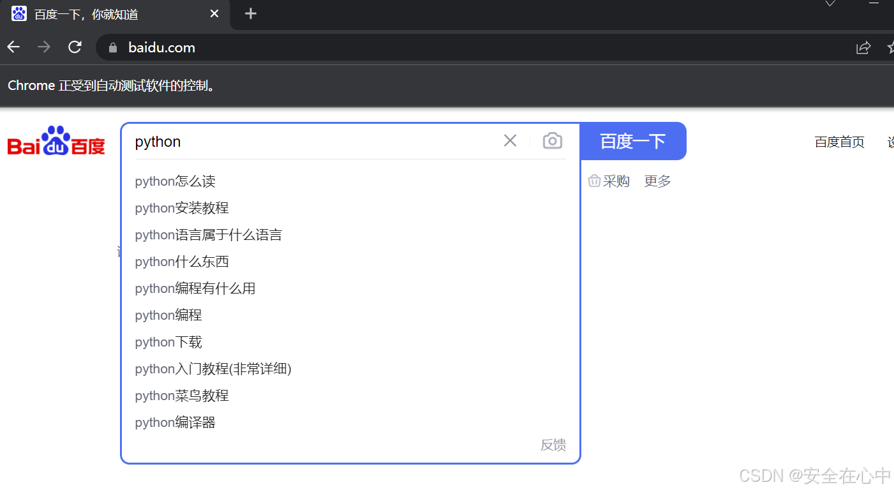Open the 更多 link
This screenshot has height=492, width=894.
tap(657, 181)
